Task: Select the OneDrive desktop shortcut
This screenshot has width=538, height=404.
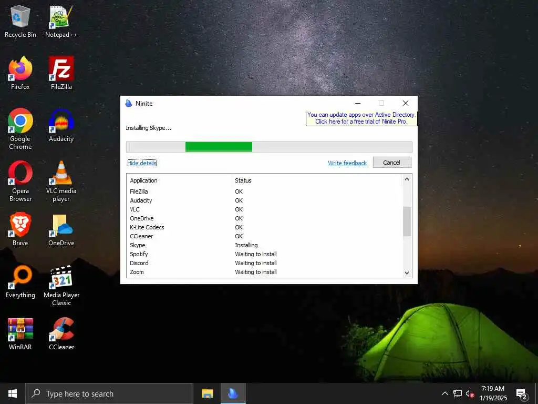Action: point(61,229)
